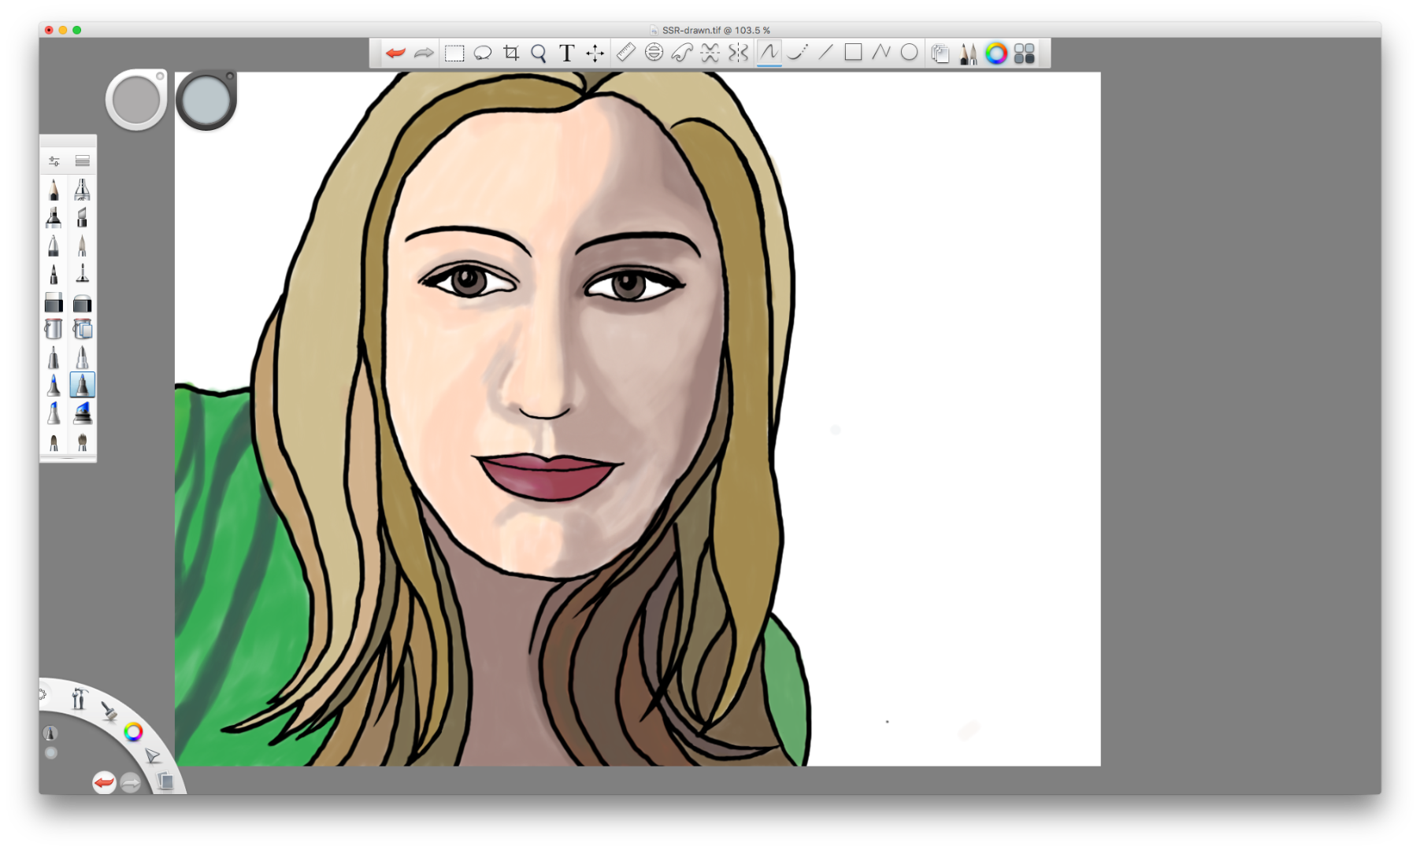Select the straight Line draw tool
The width and height of the screenshot is (1420, 850).
(x=825, y=53)
